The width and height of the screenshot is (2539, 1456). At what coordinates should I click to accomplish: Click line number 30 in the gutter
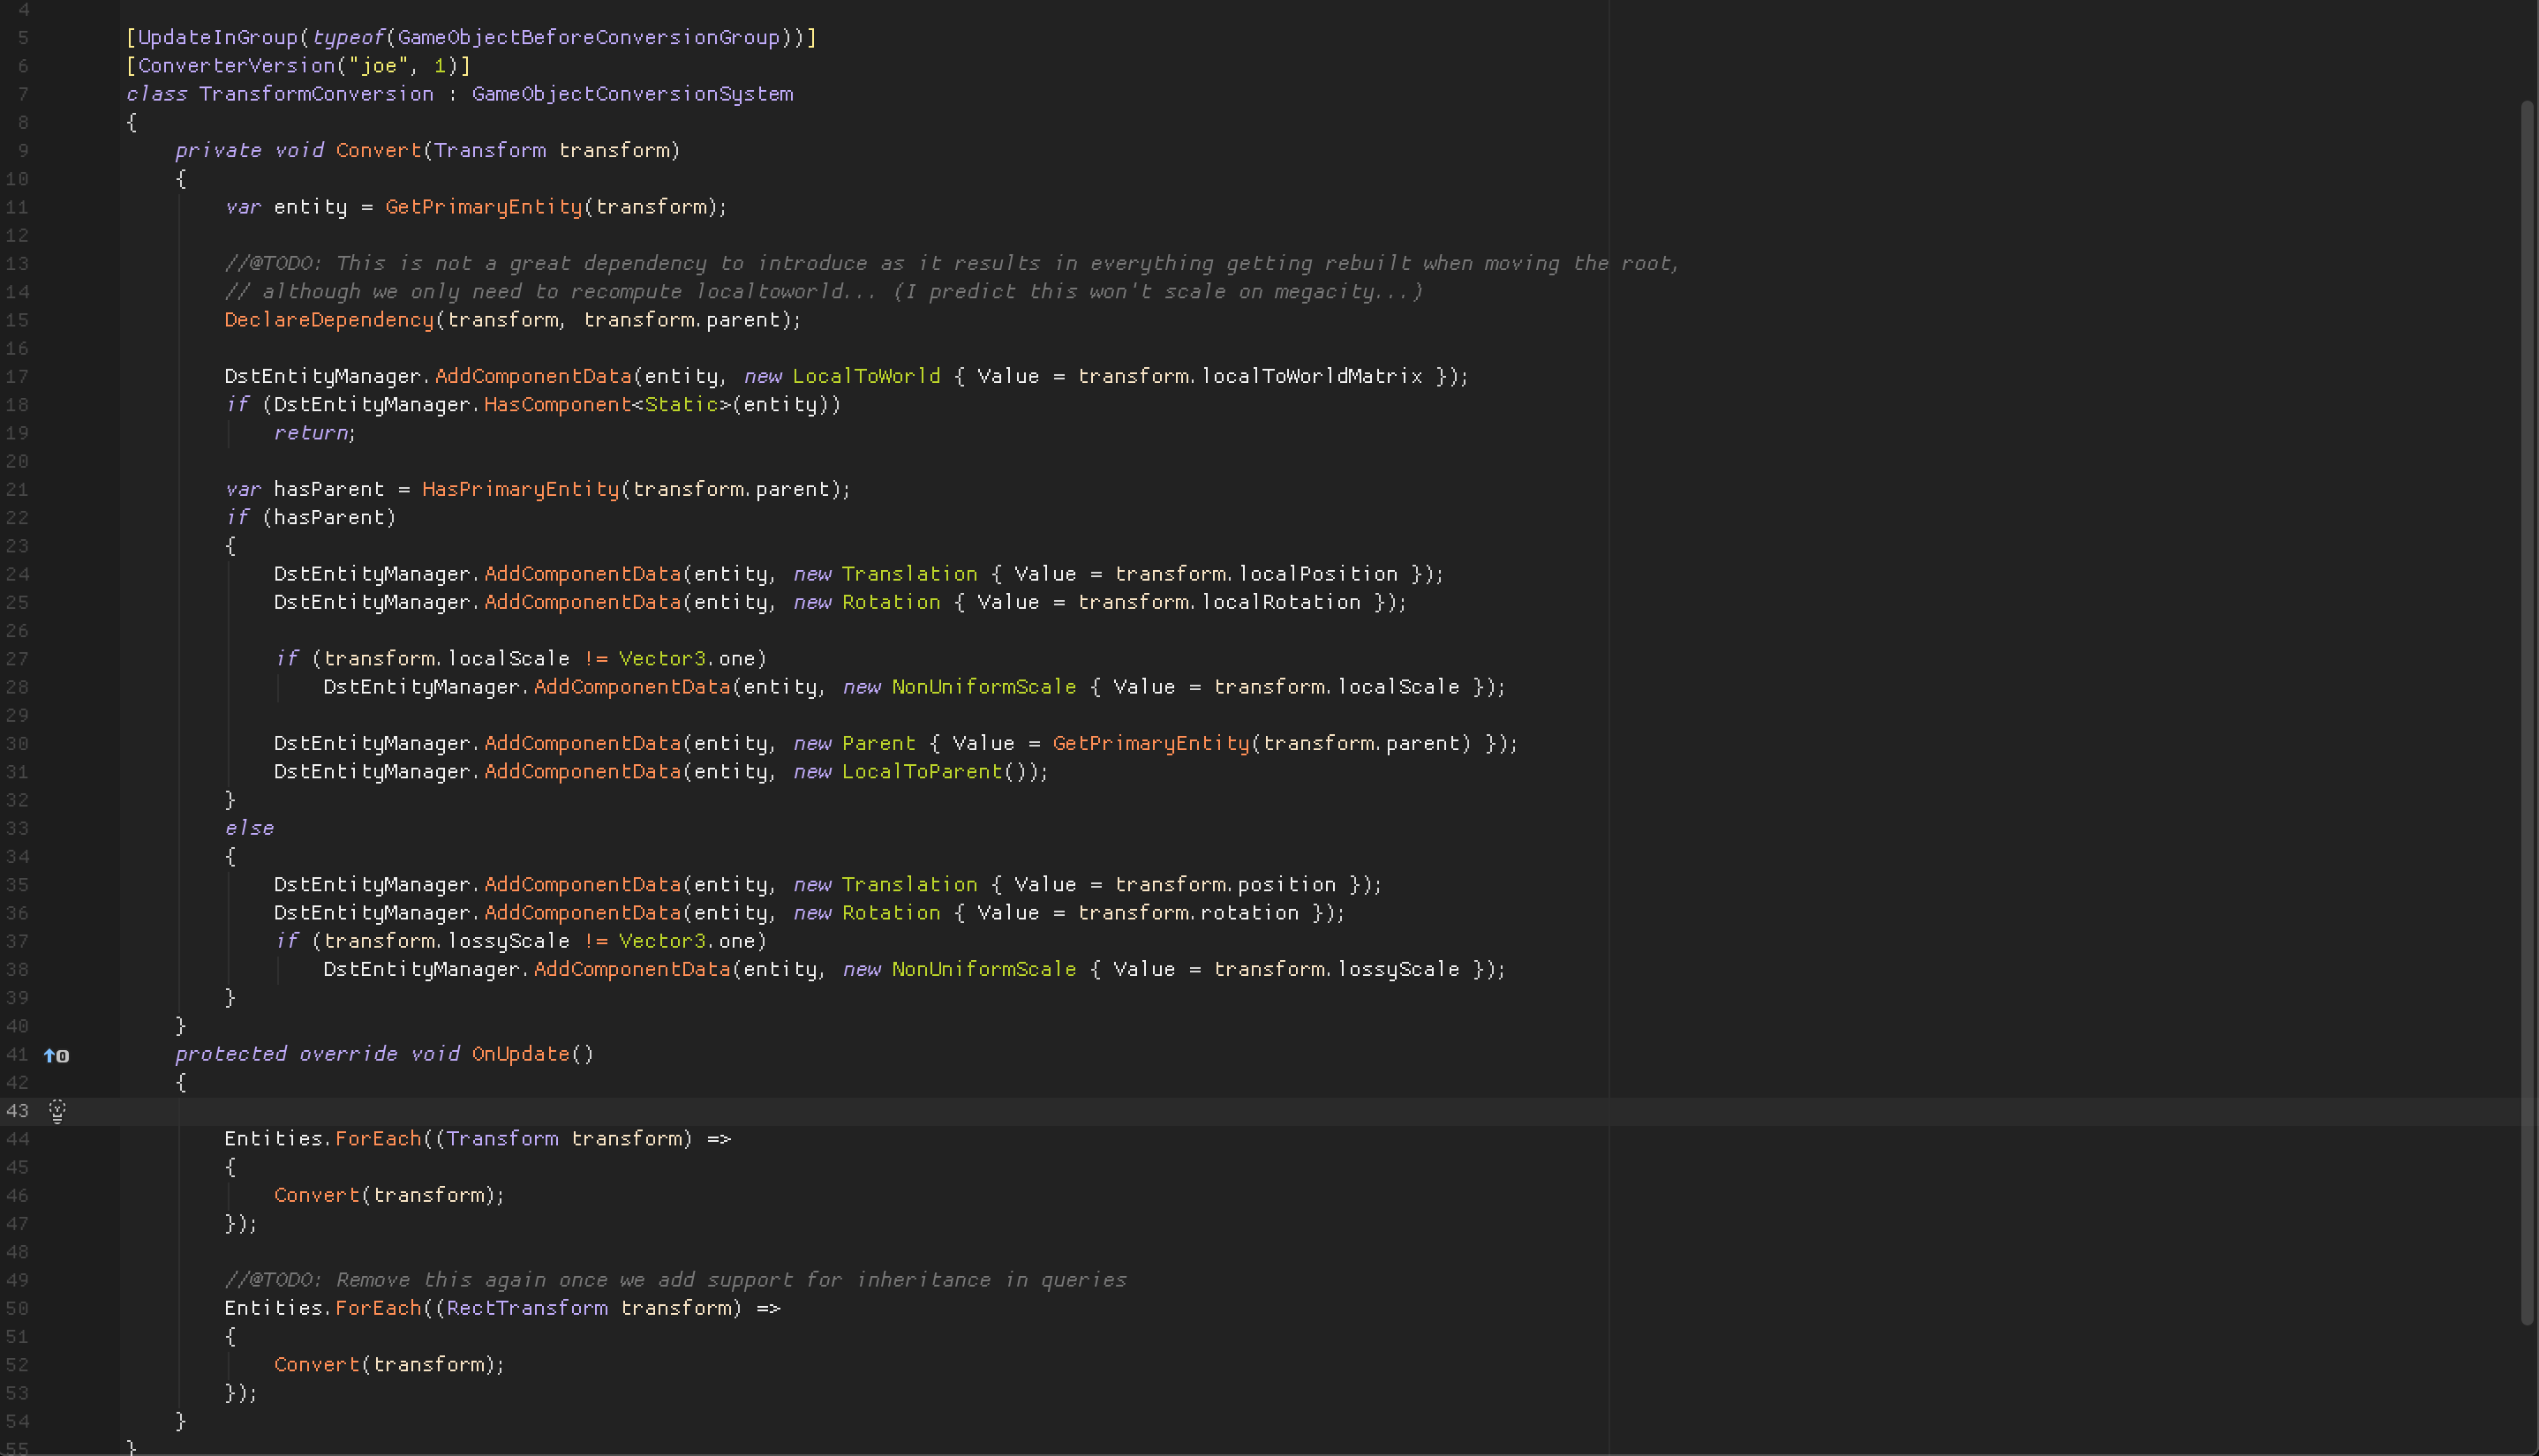point(17,744)
